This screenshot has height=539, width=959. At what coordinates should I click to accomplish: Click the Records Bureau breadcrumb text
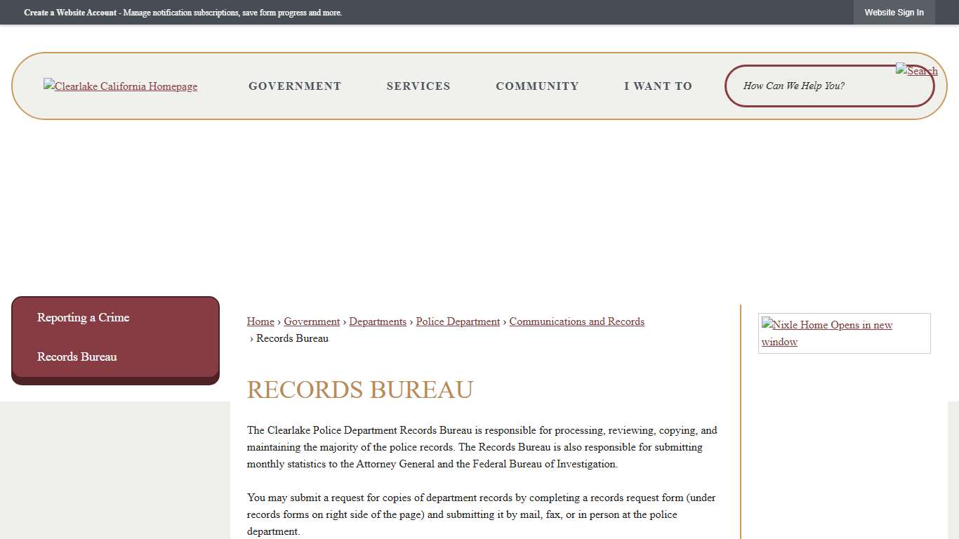[292, 338]
